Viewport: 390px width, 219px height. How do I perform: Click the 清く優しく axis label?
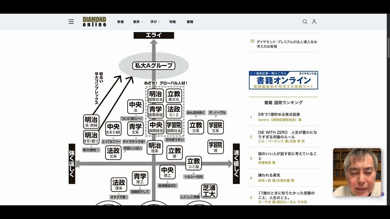coord(236,164)
